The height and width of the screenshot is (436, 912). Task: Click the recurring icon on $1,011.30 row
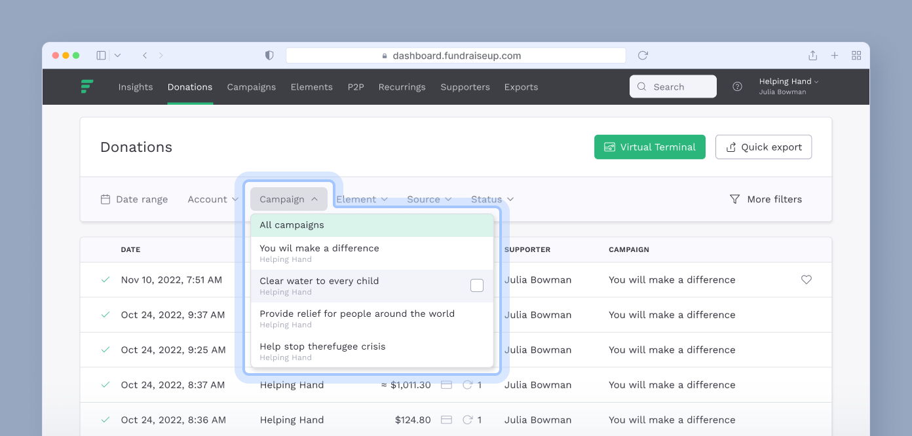467,385
